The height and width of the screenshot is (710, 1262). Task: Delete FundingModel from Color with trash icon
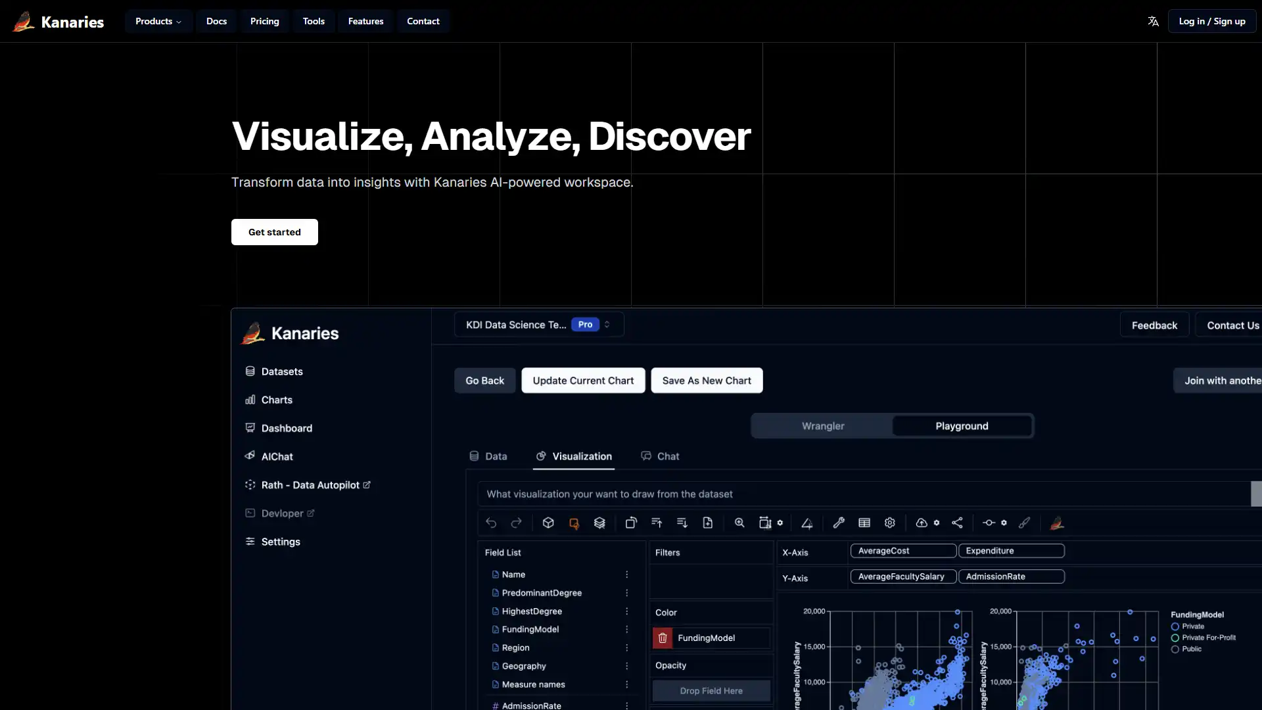pos(663,638)
